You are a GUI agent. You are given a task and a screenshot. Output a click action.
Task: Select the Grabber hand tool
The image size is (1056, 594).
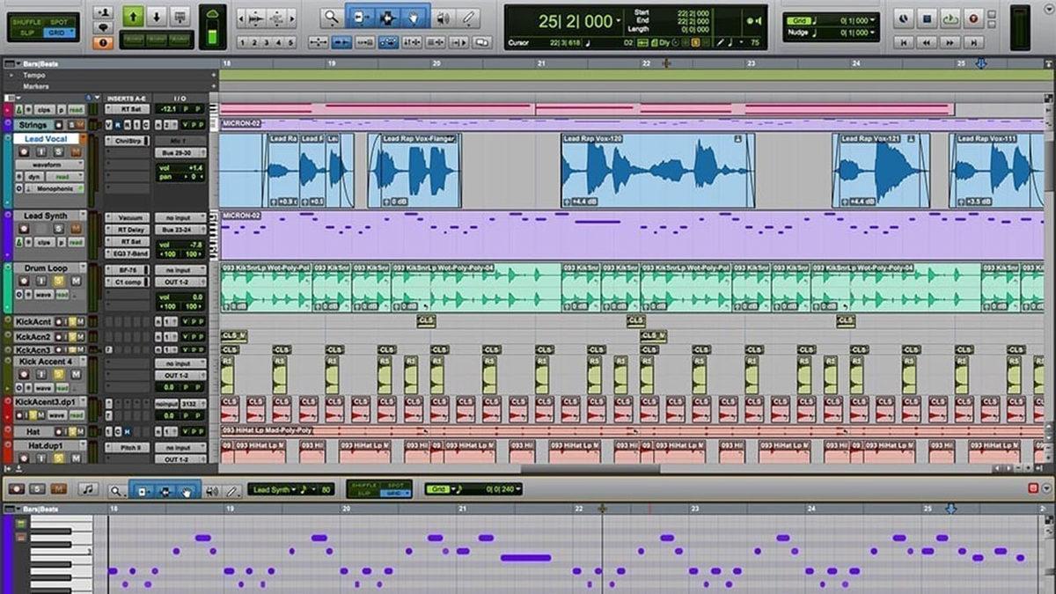[x=415, y=16]
